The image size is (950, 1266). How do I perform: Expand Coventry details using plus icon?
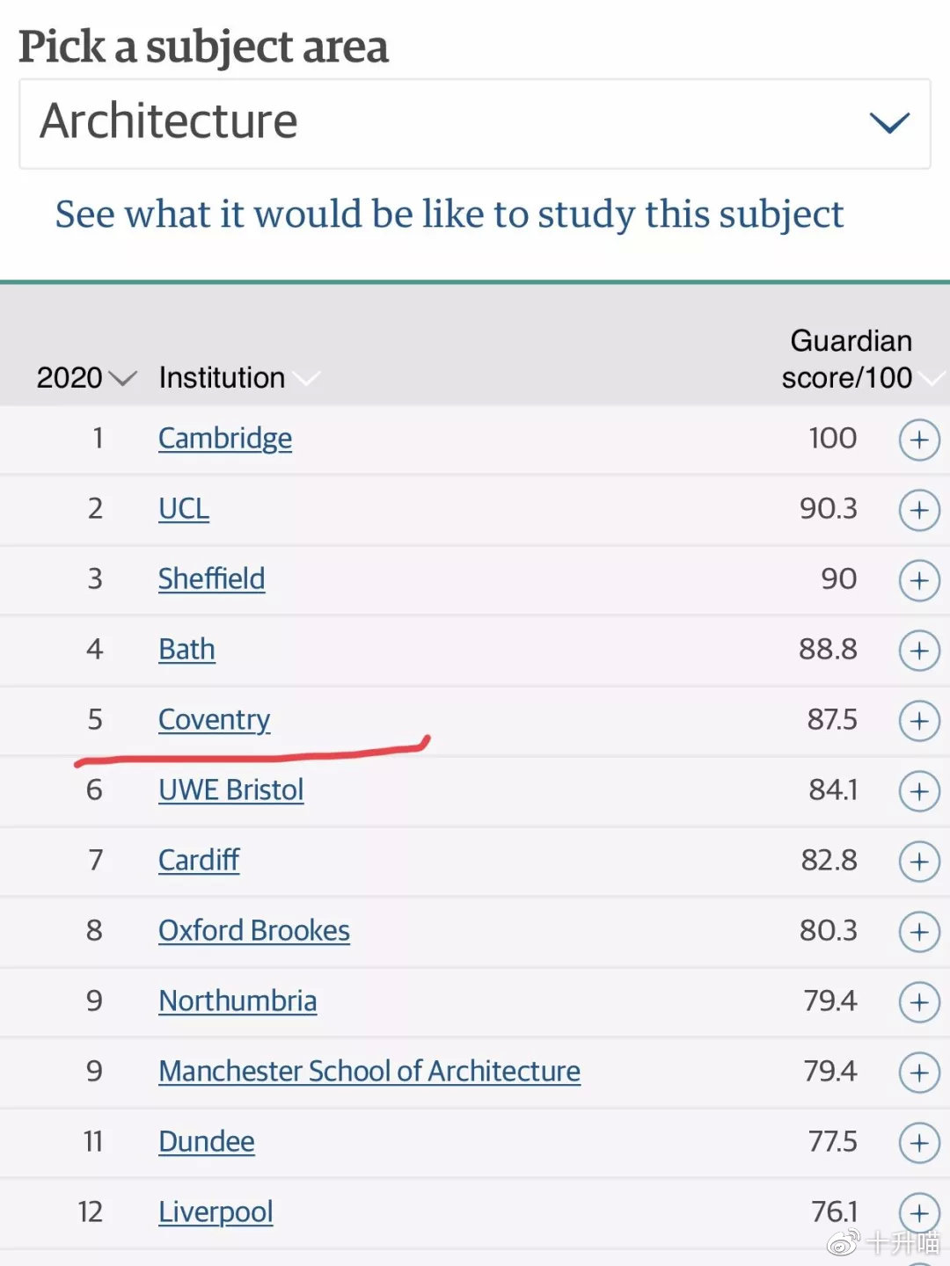[919, 721]
